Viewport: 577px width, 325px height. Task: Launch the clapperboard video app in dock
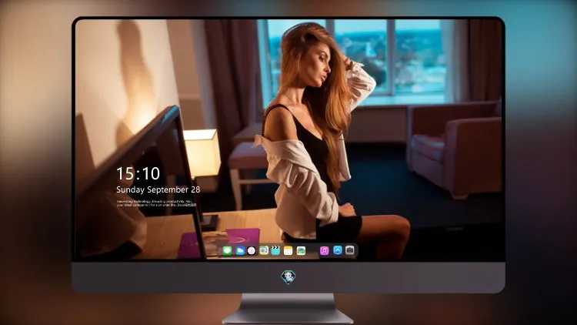coord(275,251)
